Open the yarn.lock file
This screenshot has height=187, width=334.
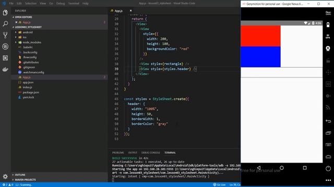[x=28, y=97]
